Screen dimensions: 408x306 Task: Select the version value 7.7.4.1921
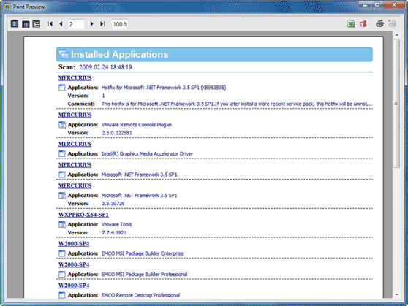click(114, 233)
